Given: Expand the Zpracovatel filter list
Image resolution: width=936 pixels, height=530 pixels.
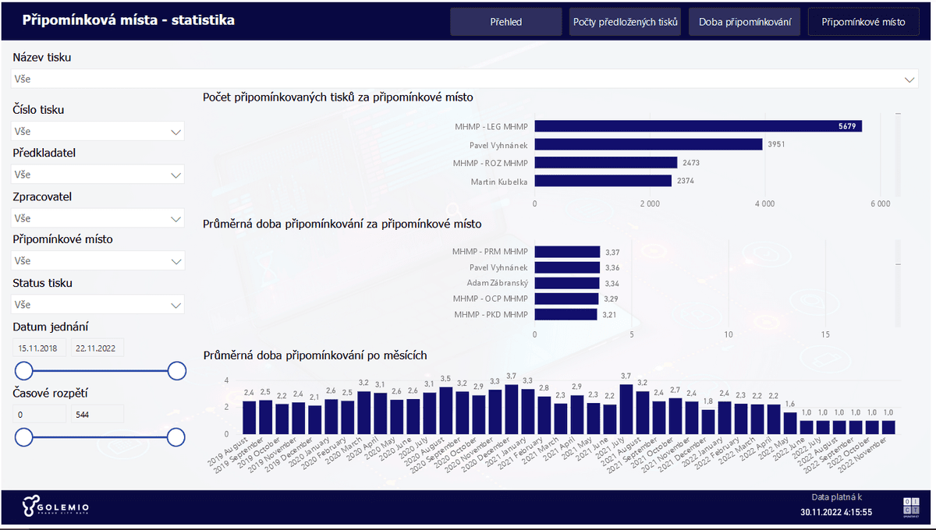Looking at the screenshot, I should pos(177,217).
